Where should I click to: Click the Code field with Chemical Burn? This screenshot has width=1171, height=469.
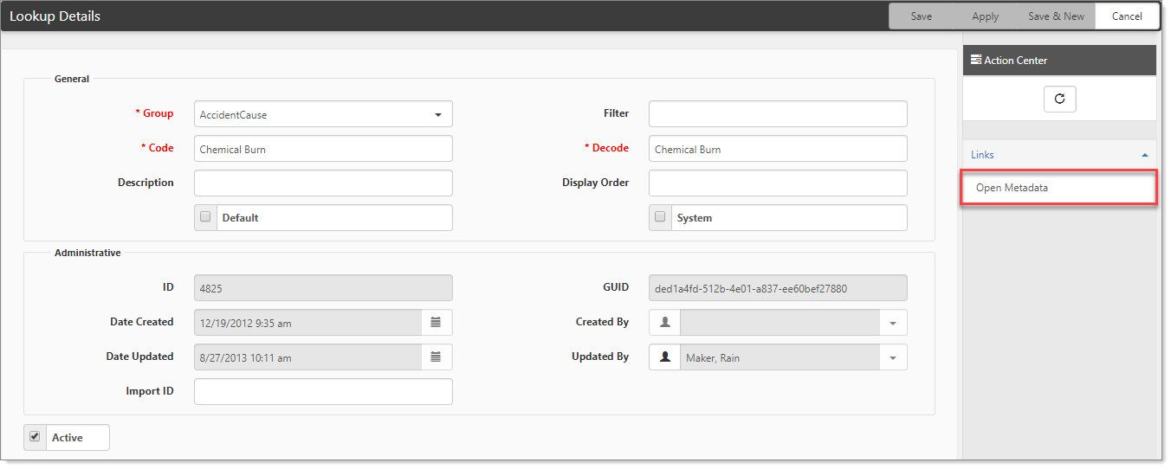click(x=323, y=149)
